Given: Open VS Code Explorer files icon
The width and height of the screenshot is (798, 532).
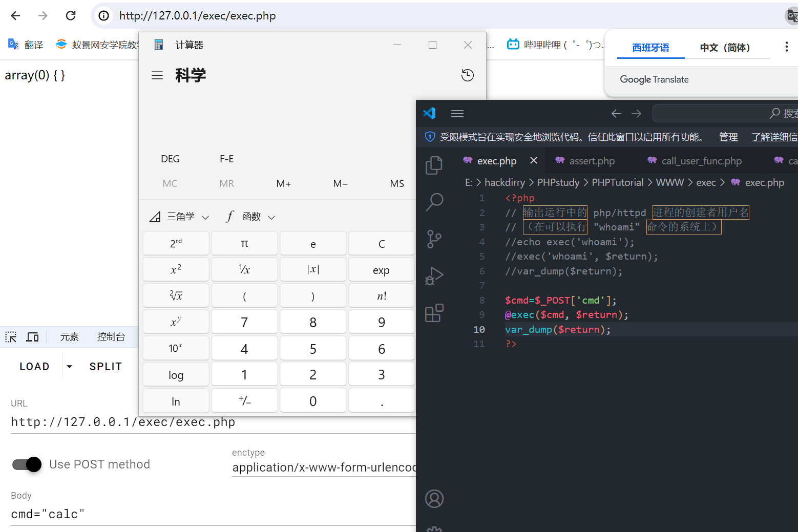Looking at the screenshot, I should (x=434, y=165).
